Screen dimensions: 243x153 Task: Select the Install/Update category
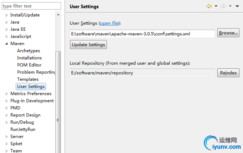[25, 15]
